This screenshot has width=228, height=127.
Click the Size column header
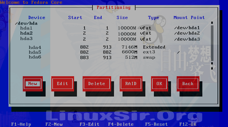point(122,18)
